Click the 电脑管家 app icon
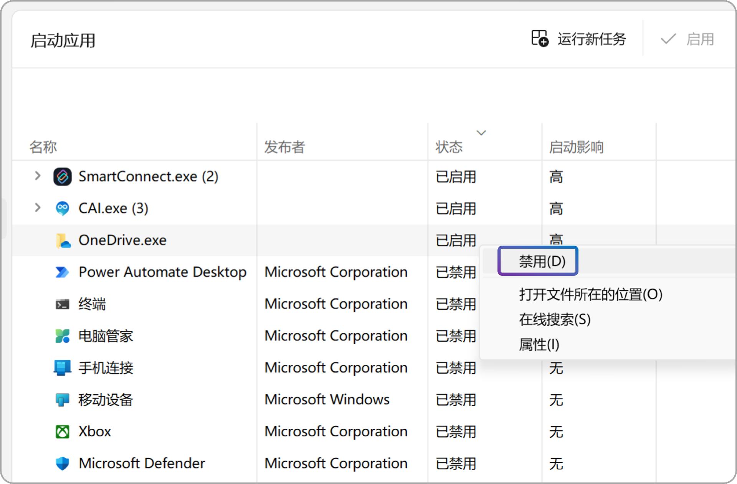This screenshot has height=484, width=737. pyautogui.click(x=63, y=336)
